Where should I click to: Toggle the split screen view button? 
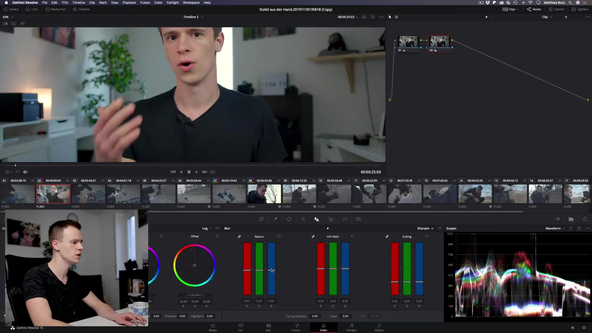14,24
